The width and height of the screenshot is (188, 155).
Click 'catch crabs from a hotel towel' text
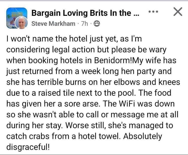click(63, 136)
